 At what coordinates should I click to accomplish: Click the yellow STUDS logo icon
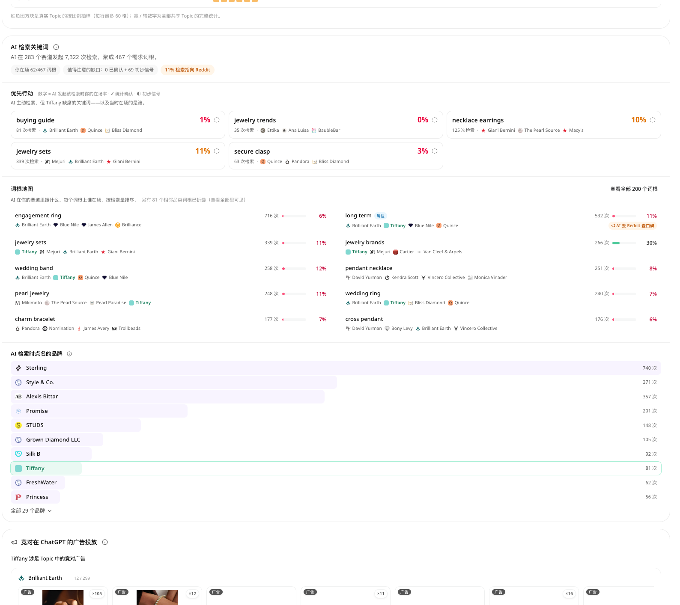pyautogui.click(x=18, y=425)
